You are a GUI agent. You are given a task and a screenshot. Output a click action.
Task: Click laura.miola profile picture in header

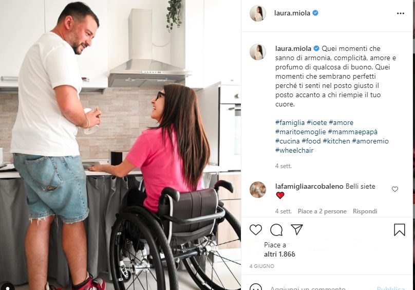pyautogui.click(x=257, y=13)
